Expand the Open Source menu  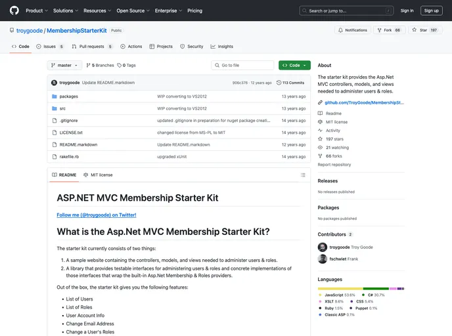pyautogui.click(x=133, y=10)
